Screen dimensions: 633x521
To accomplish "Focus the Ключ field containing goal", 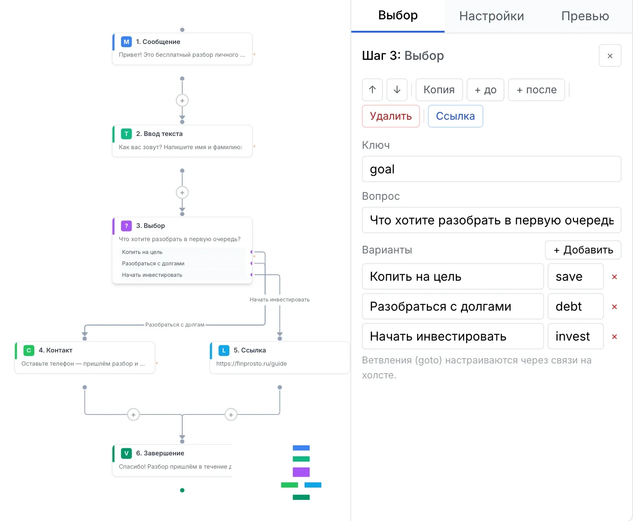I will (x=491, y=169).
